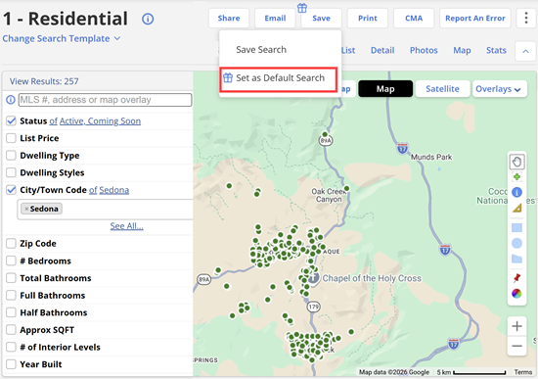This screenshot has width=538, height=379.
Task: Remove the Sedona tag with x
Action: (x=26, y=209)
